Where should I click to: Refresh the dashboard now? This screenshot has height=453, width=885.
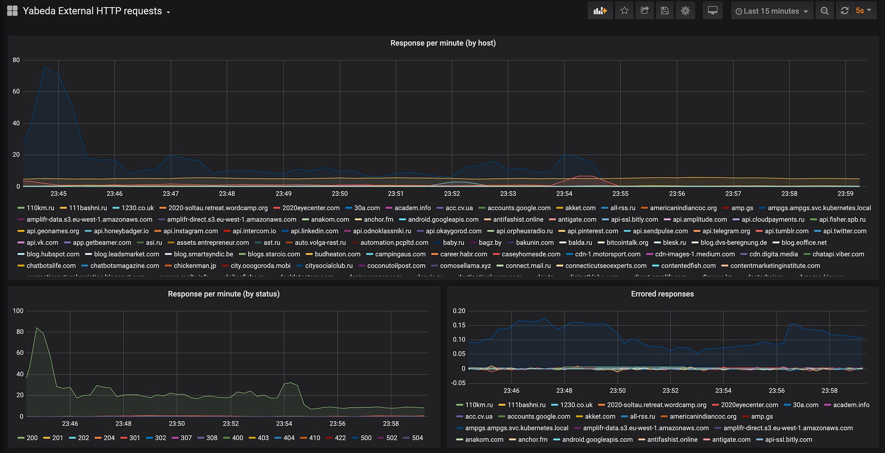[845, 11]
